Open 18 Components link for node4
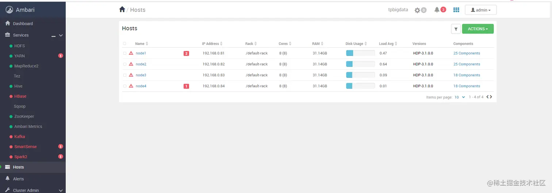This screenshot has width=552, height=193. [x=467, y=86]
